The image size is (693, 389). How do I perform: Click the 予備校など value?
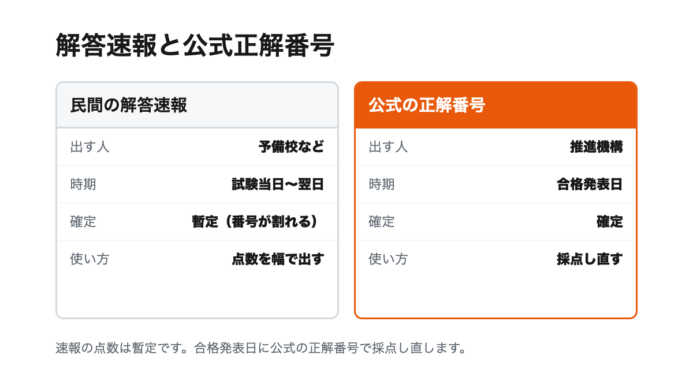click(291, 147)
